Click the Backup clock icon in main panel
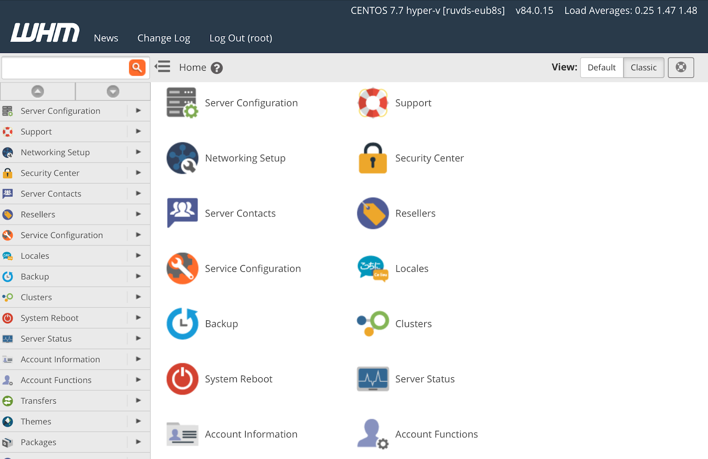The width and height of the screenshot is (708, 459). (x=182, y=324)
